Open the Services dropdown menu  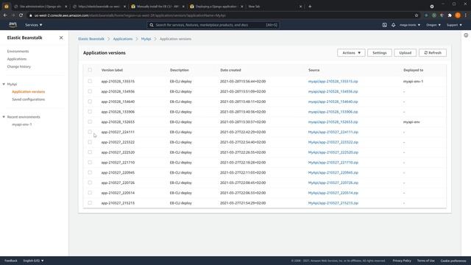34,25
